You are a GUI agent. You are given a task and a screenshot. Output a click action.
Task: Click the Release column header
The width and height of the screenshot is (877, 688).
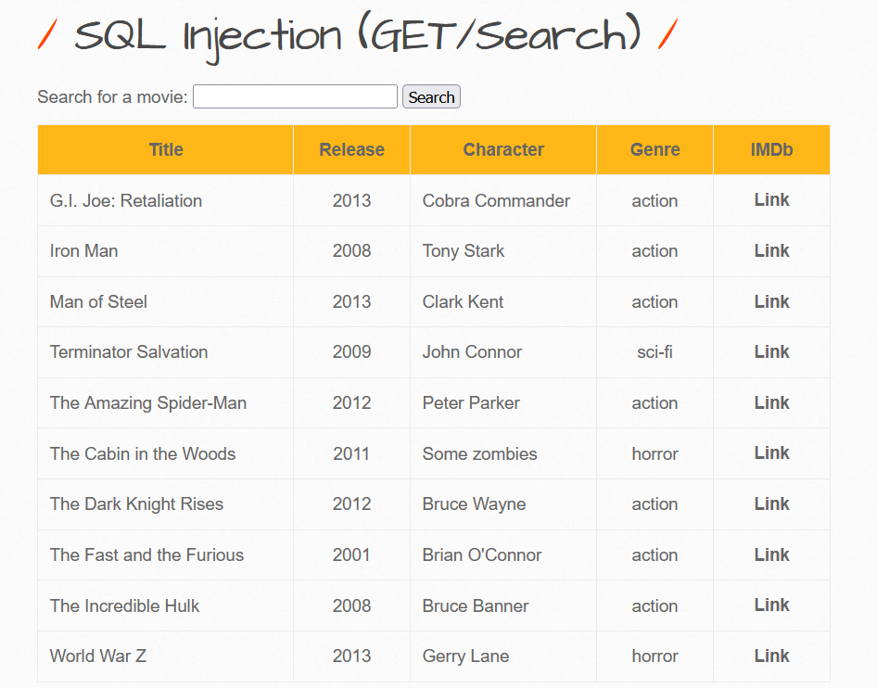click(351, 149)
